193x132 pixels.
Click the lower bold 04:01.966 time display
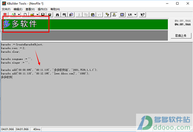click(x=182, y=24)
